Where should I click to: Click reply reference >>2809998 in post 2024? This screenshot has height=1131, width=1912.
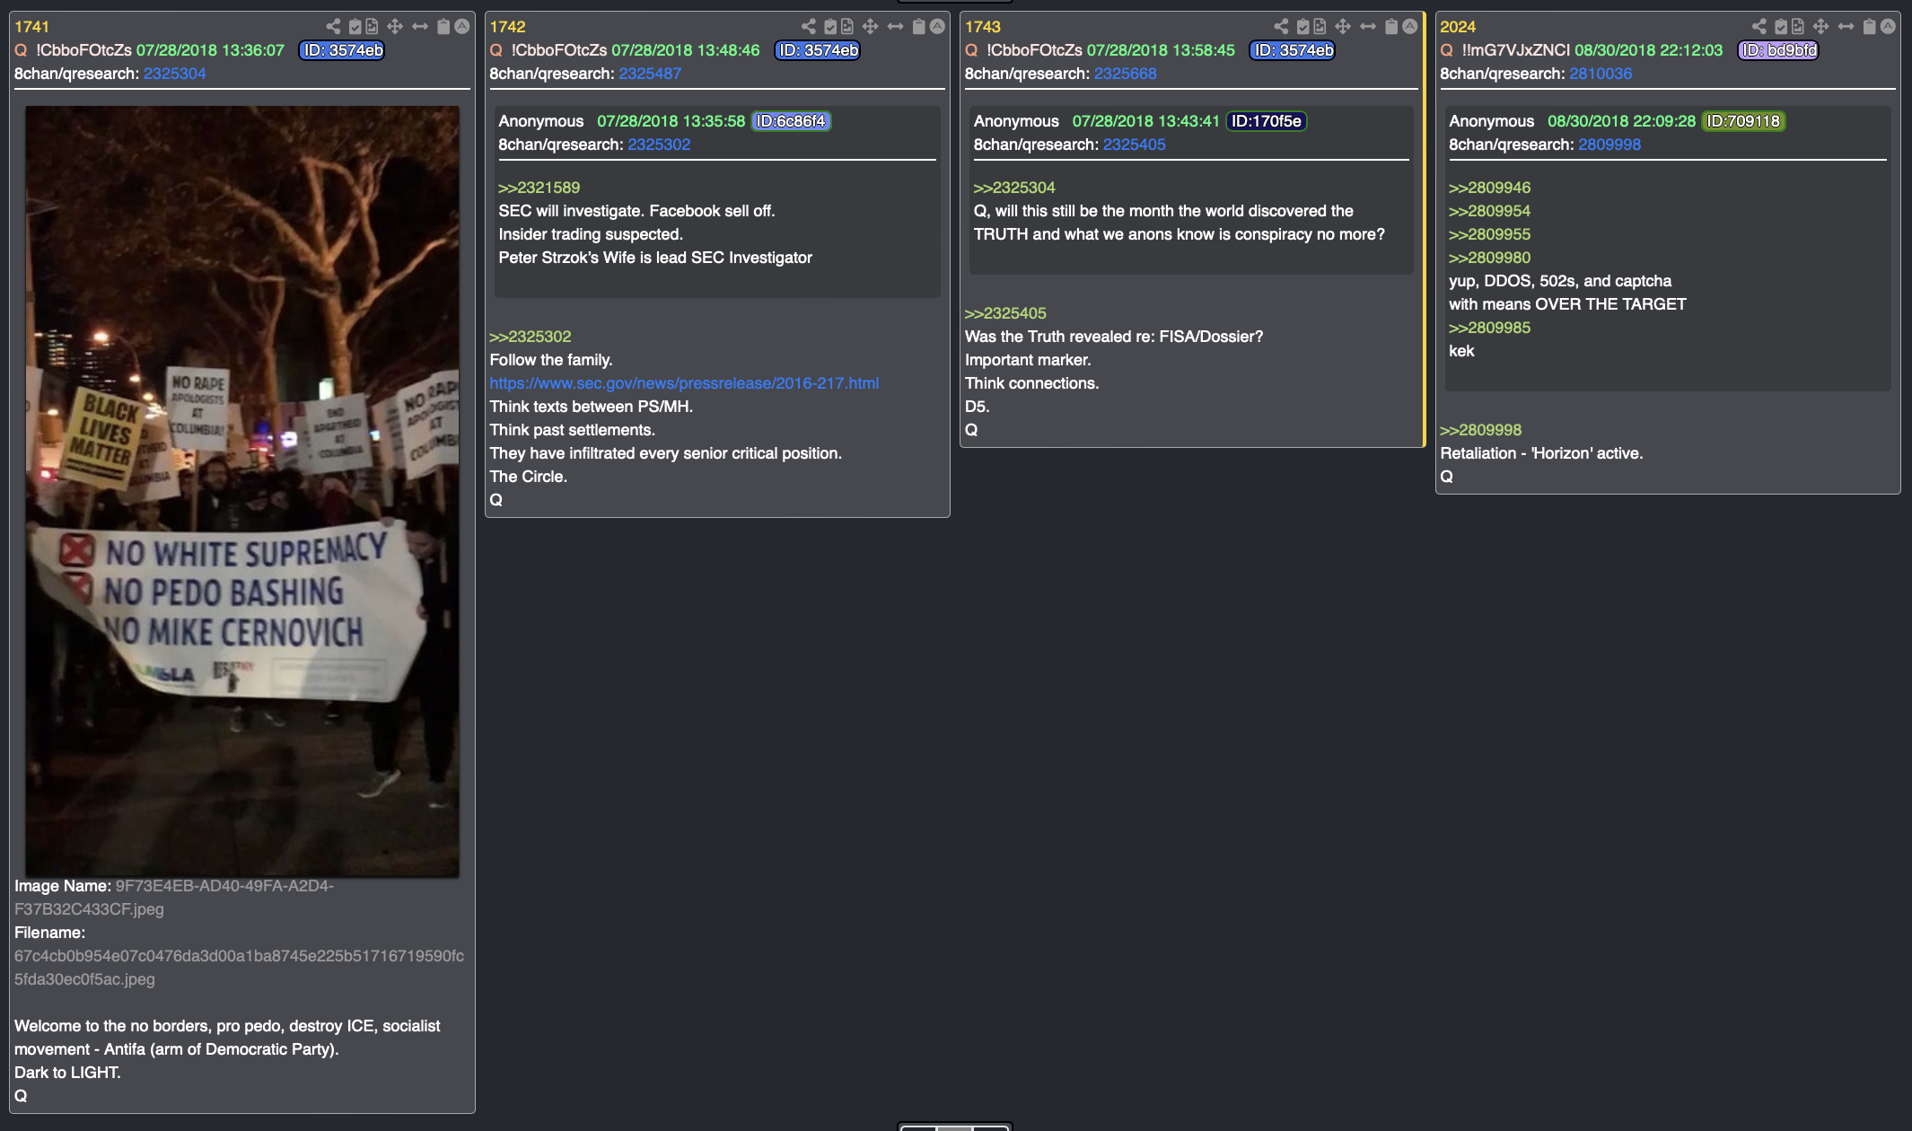(x=1481, y=430)
